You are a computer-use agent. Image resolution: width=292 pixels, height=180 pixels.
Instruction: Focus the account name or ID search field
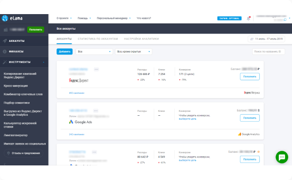[x=268, y=52]
